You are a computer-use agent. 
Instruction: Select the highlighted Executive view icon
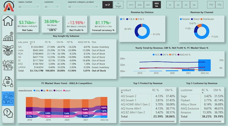coord(8,99)
